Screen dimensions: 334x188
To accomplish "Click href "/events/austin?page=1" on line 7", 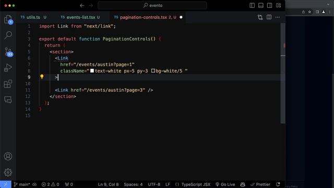I will 104,64.
